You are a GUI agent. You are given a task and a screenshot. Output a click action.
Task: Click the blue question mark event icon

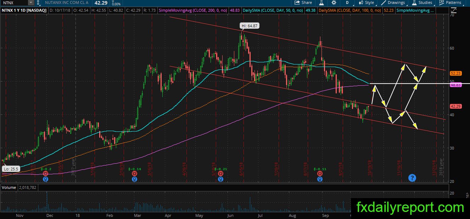[412, 178]
